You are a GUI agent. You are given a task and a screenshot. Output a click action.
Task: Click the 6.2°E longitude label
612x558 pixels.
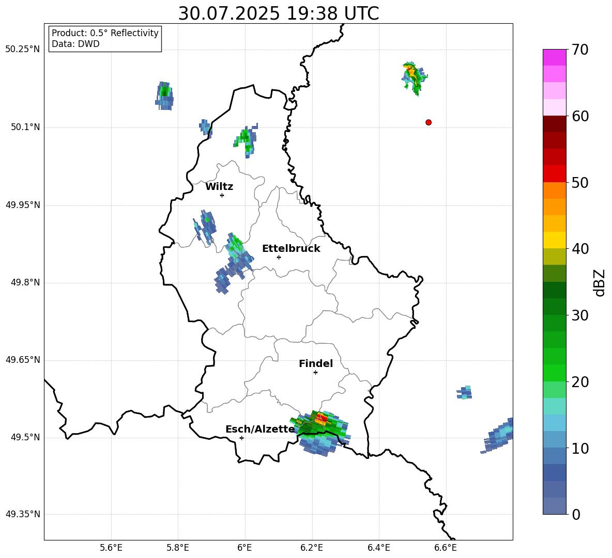point(312,548)
